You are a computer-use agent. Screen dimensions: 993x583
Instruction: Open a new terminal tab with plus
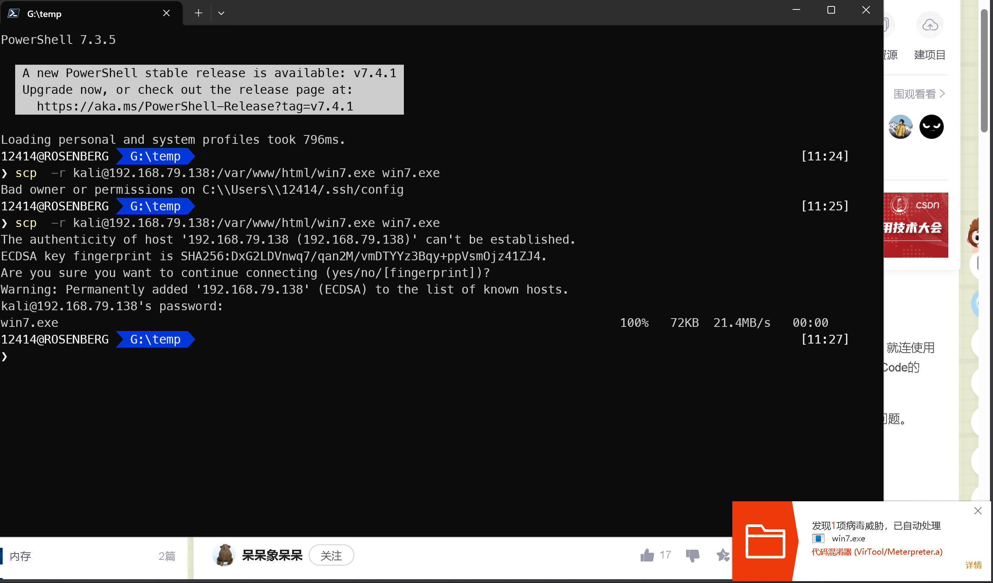point(198,13)
